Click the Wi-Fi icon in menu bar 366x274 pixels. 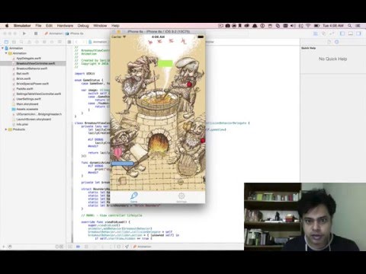308,26
